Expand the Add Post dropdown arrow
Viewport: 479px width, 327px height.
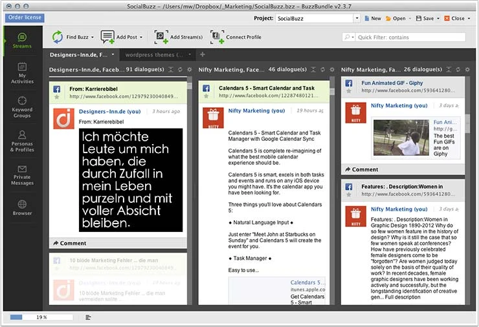coord(141,37)
